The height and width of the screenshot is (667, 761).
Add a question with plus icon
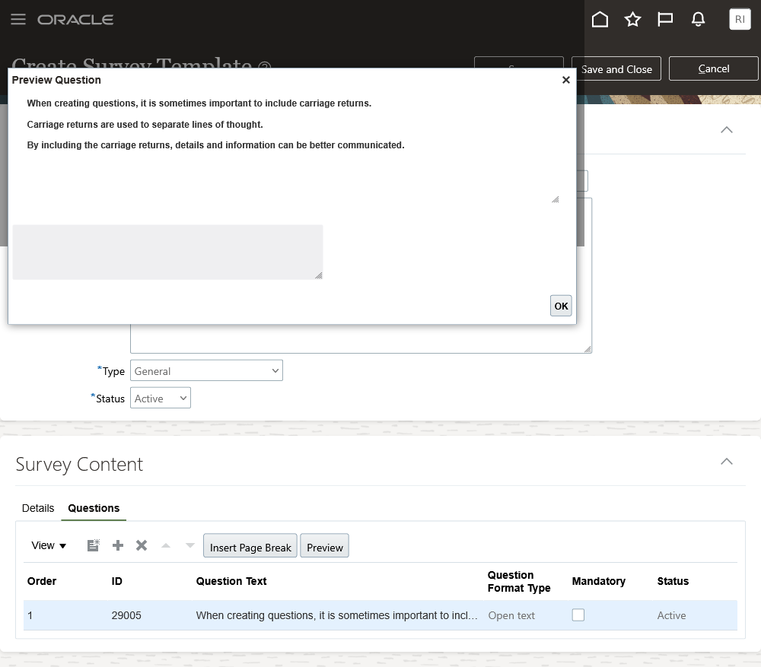[118, 545]
